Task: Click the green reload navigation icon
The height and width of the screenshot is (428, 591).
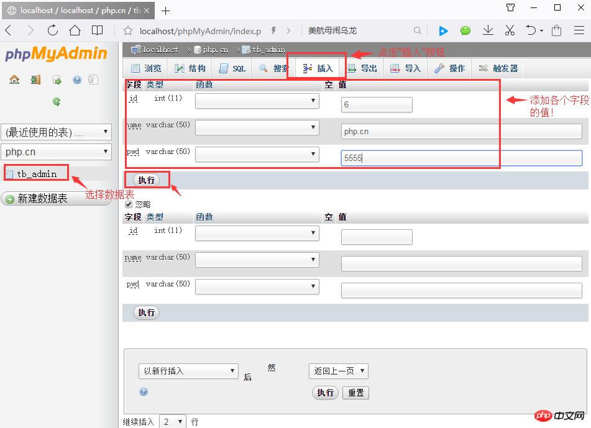Action: click(x=57, y=101)
